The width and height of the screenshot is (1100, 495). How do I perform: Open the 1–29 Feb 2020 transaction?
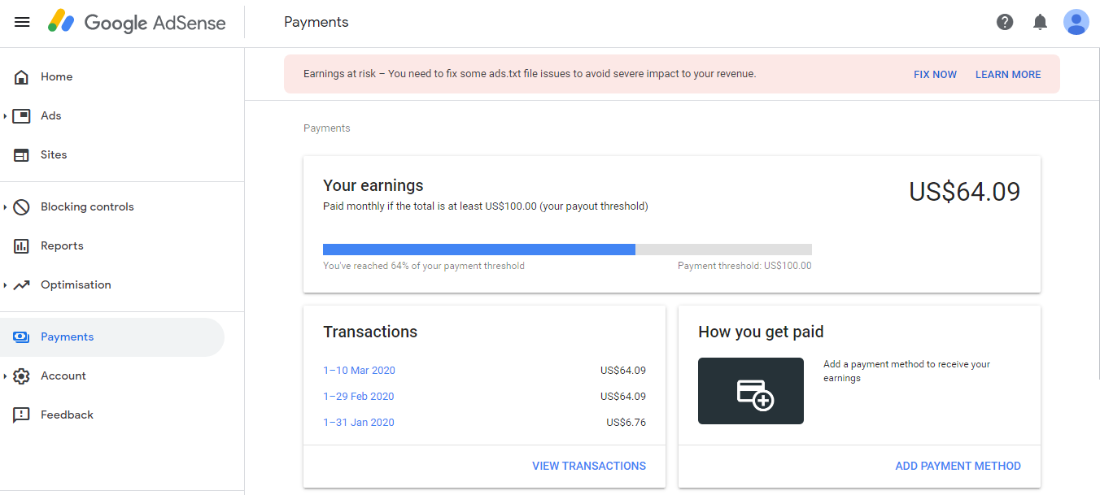pos(358,396)
